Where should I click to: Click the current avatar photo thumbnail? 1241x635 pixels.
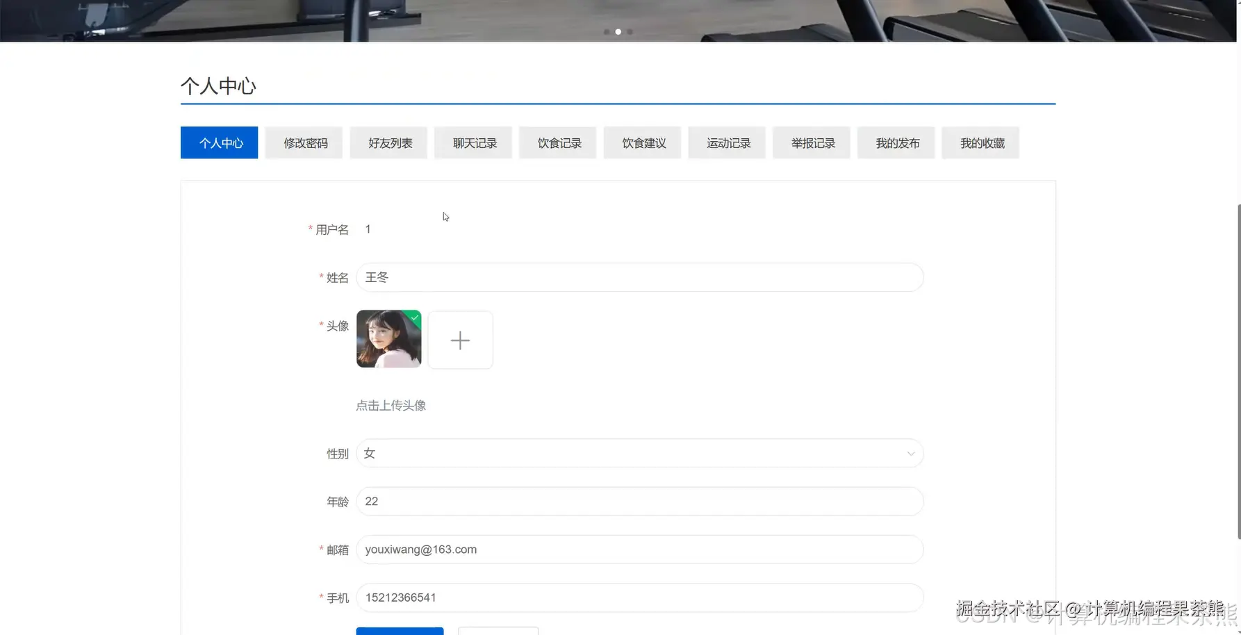tap(388, 340)
